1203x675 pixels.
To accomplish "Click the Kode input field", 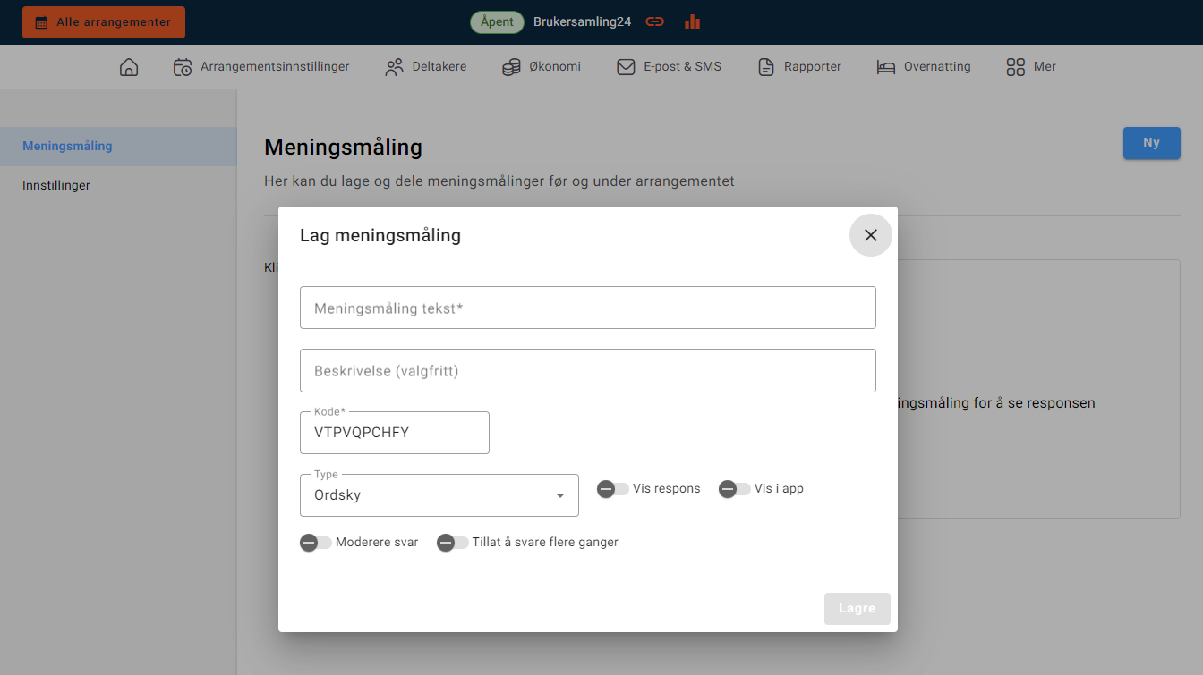I will [x=395, y=433].
